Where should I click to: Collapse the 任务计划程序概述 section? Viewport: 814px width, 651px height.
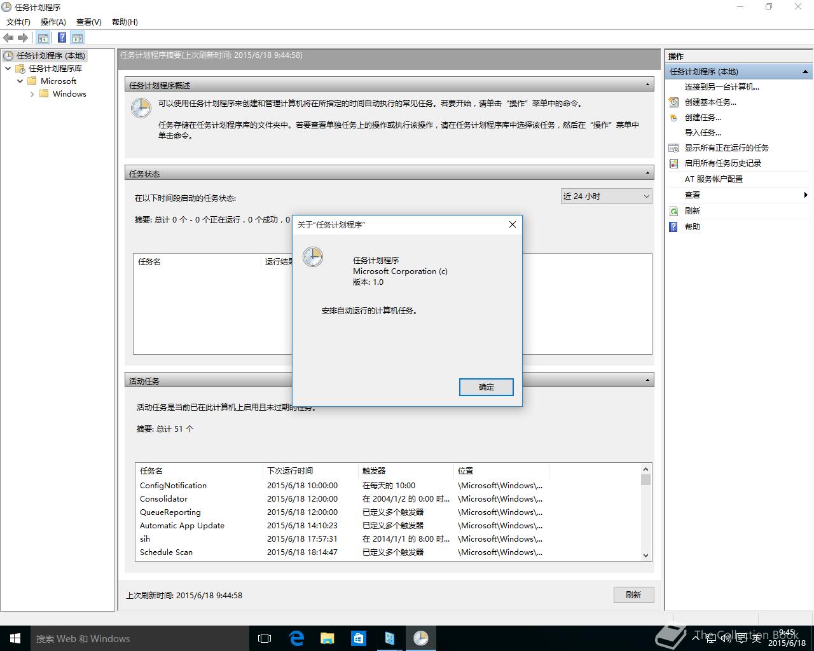click(x=647, y=85)
